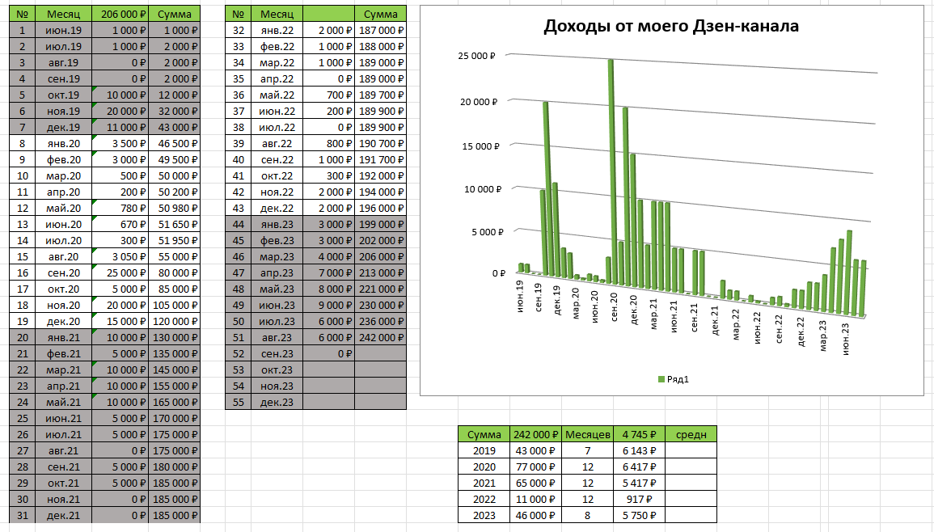Click the "средн" header cell
The height and width of the screenshot is (532, 934).
(691, 434)
